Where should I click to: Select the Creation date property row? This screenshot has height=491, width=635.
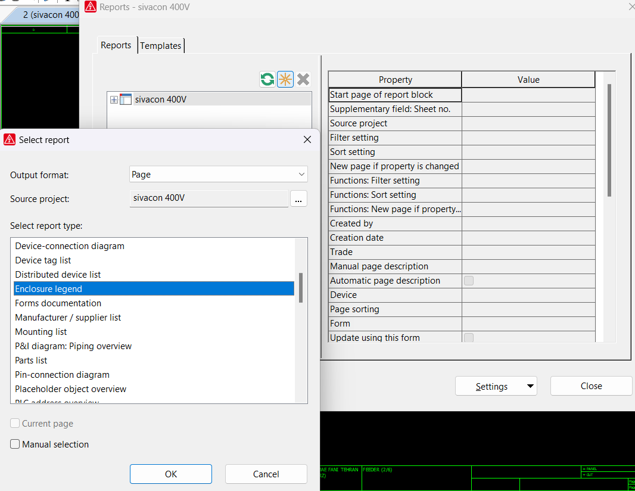[x=462, y=237]
